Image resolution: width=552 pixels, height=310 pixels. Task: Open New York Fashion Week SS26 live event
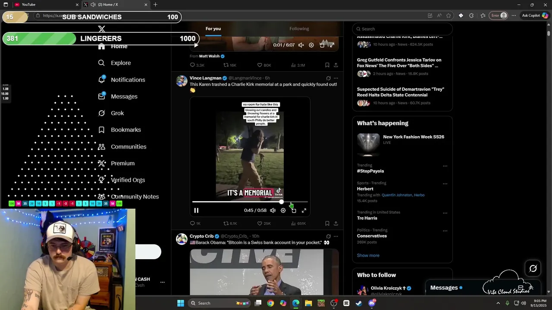tap(402, 145)
